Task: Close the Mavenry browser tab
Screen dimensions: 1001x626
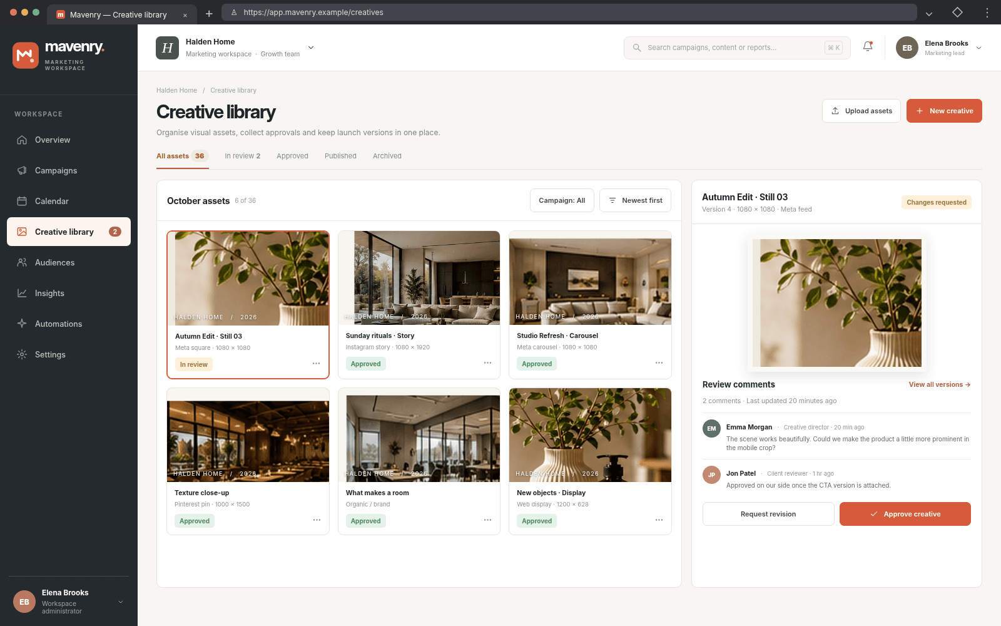Action: 185,15
